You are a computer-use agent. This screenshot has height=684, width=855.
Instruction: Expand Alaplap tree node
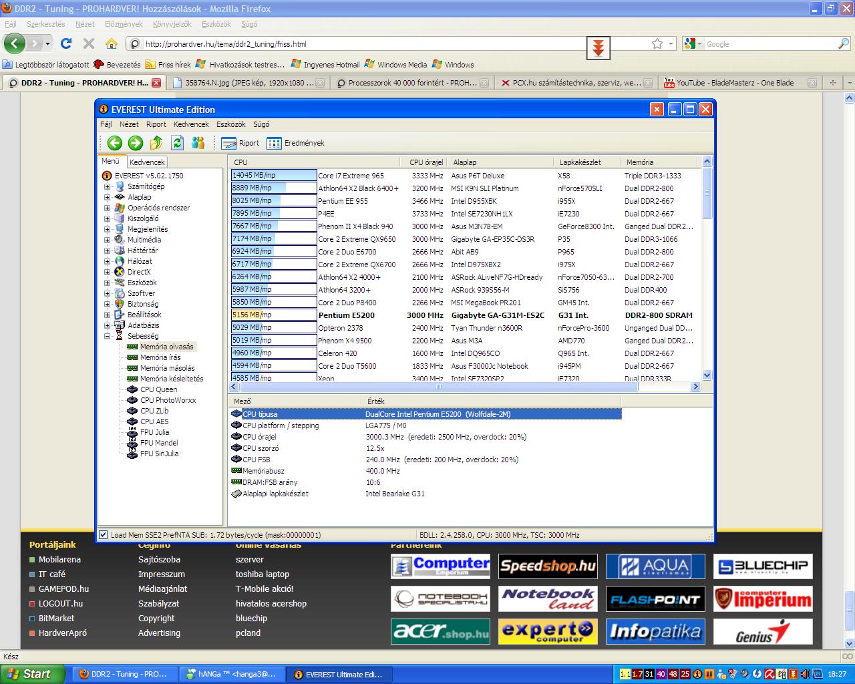pyautogui.click(x=107, y=197)
